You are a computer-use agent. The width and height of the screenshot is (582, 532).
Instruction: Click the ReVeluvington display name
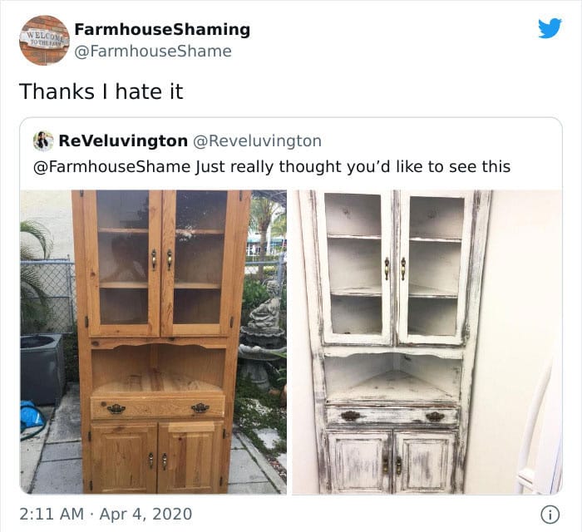(123, 141)
